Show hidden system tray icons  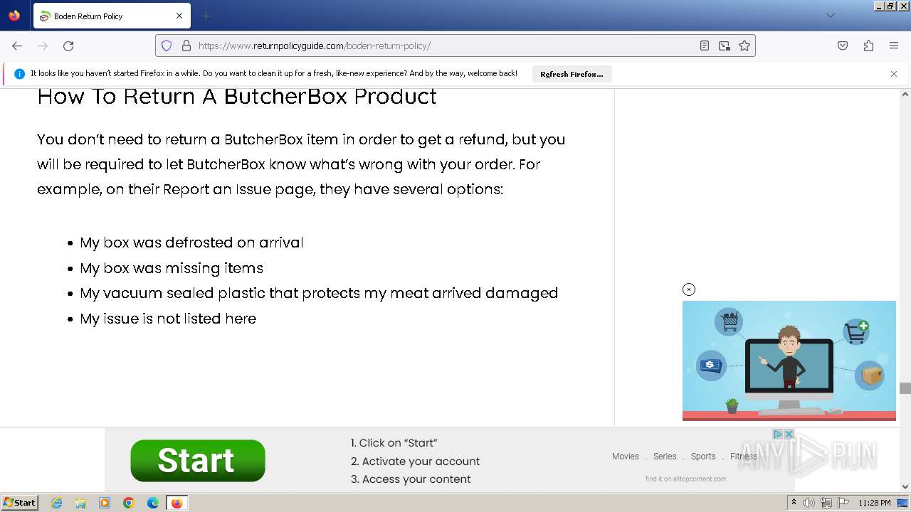[x=794, y=503]
